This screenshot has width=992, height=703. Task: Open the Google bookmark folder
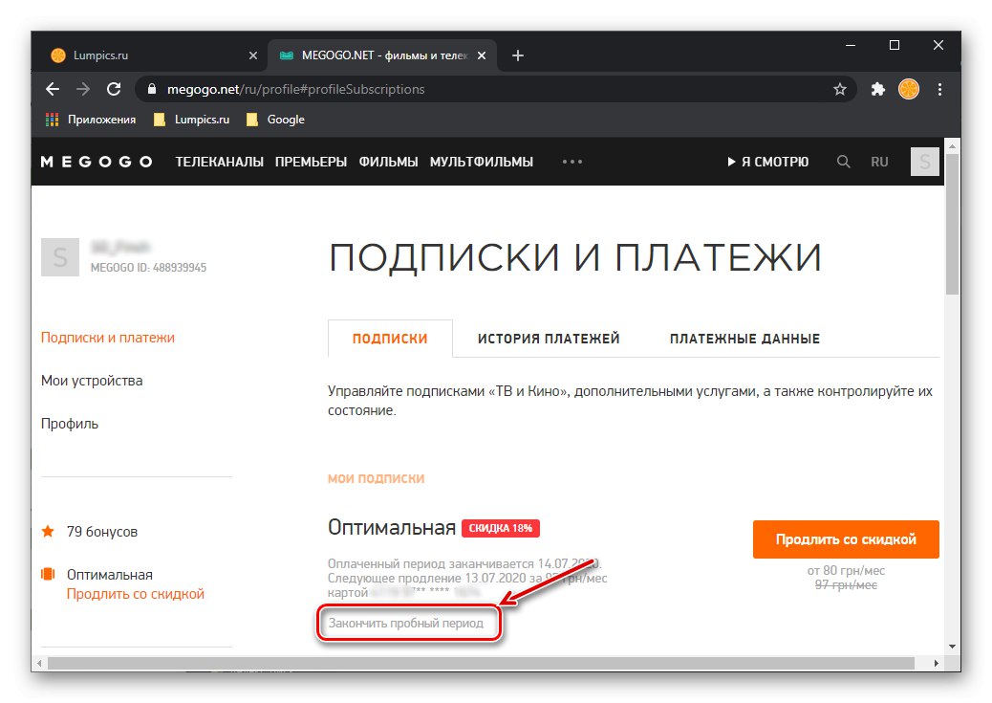(x=275, y=120)
